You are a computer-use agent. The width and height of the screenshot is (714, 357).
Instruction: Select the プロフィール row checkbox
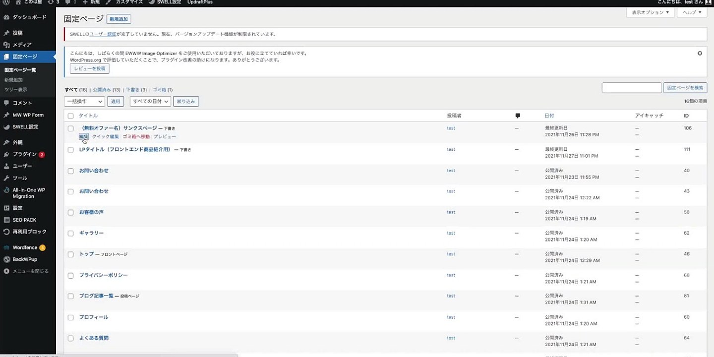pyautogui.click(x=70, y=317)
